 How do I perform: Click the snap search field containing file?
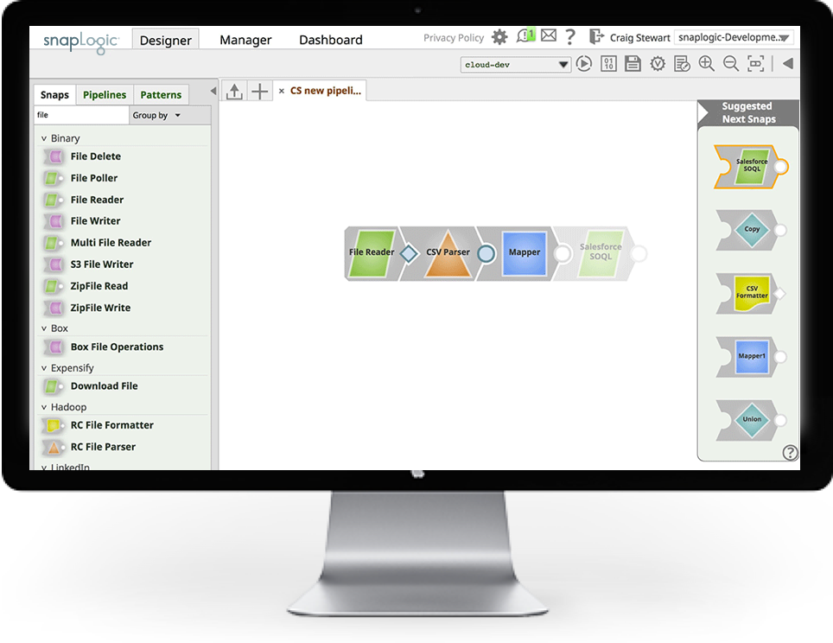pos(81,115)
